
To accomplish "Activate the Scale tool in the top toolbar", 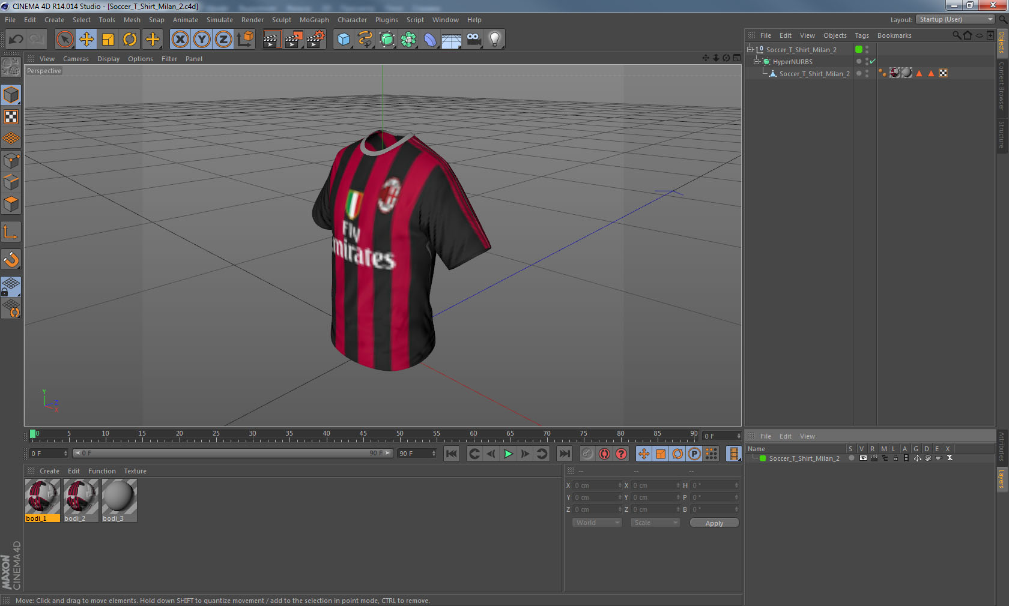I will [108, 40].
